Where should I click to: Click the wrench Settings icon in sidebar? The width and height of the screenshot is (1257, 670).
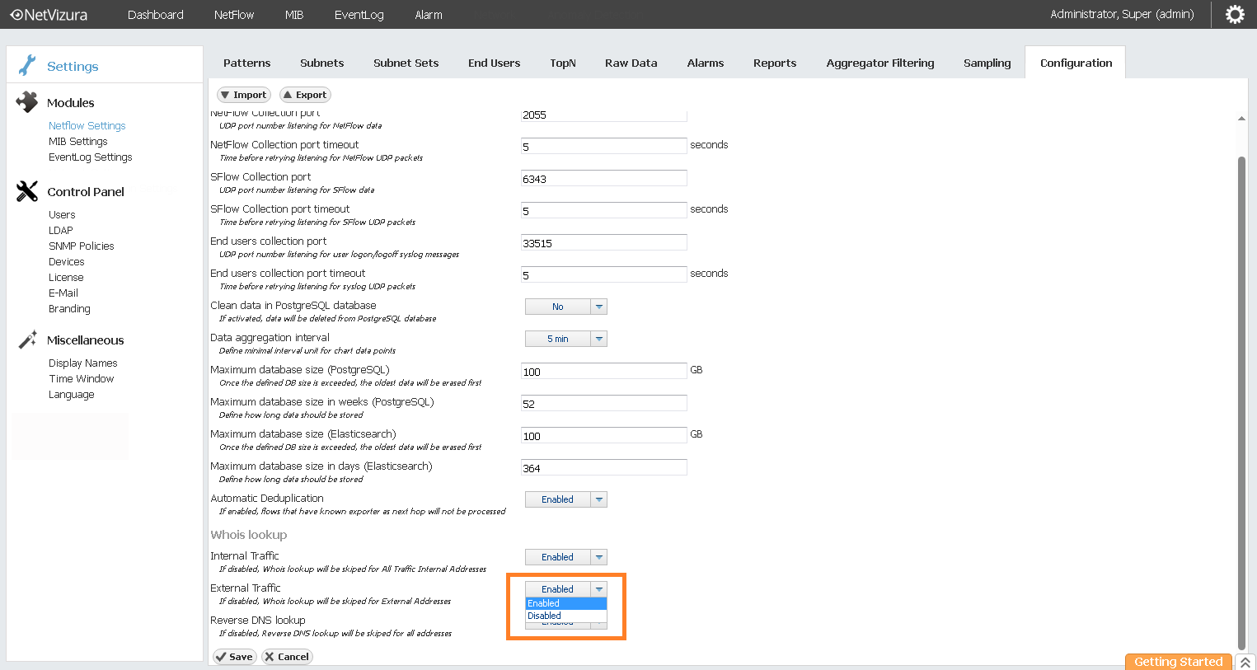tap(27, 65)
